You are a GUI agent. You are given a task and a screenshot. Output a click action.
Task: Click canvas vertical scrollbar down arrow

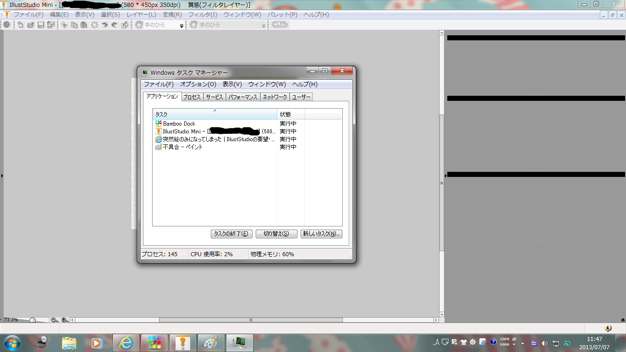click(442, 314)
